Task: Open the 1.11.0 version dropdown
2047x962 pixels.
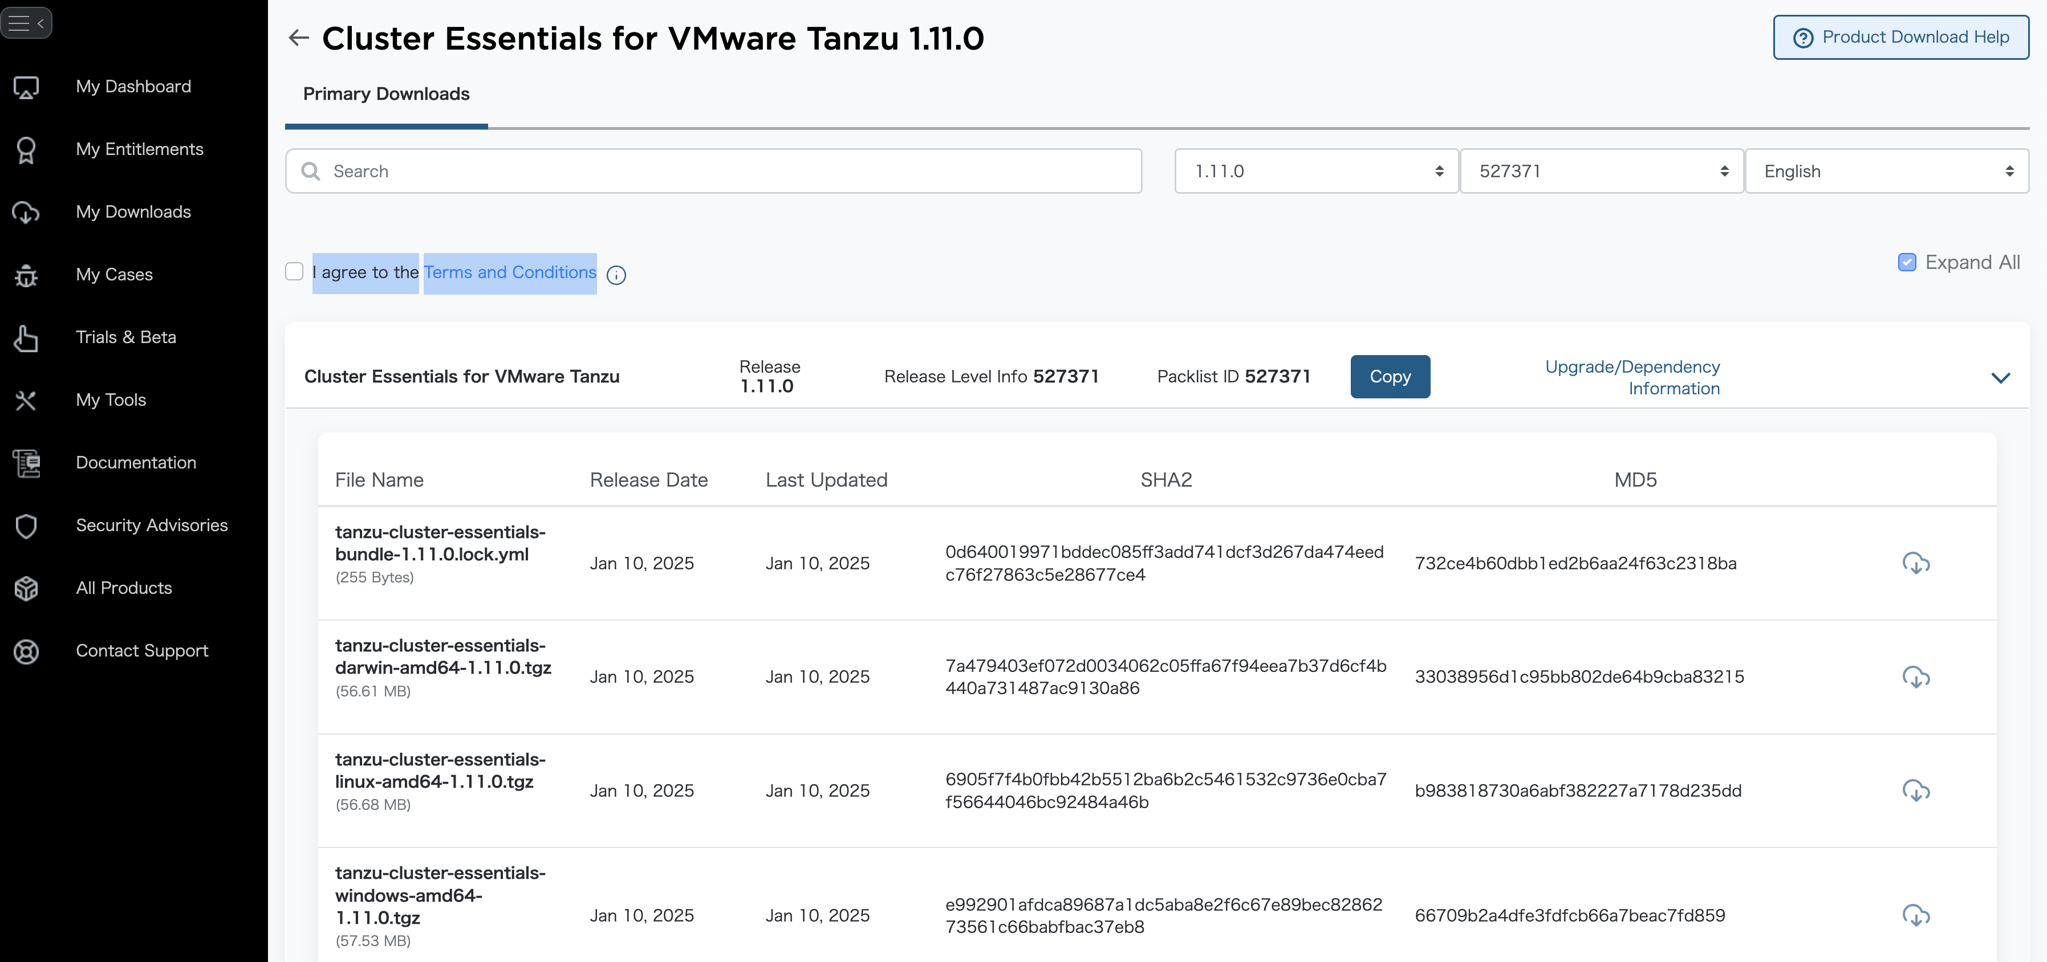Action: coord(1316,171)
